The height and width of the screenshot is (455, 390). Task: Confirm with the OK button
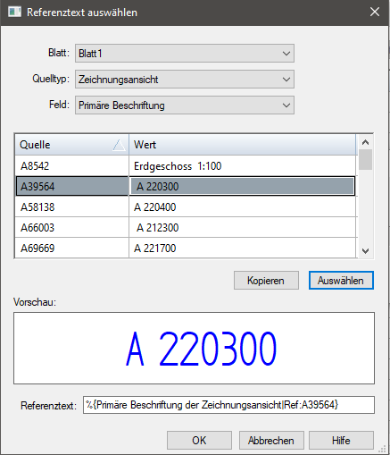click(199, 440)
